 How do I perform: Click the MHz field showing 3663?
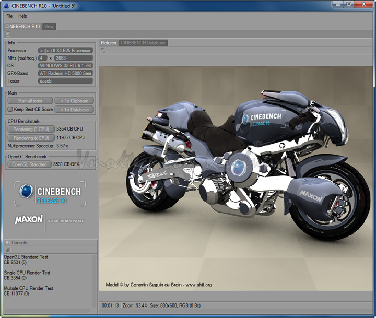74,58
